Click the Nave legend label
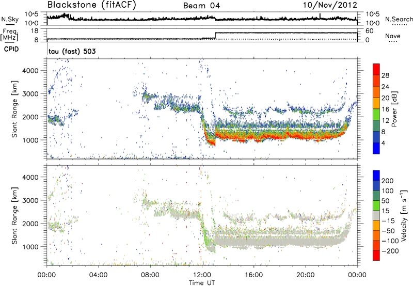Screen dimensions: 413x286 (393, 36)
